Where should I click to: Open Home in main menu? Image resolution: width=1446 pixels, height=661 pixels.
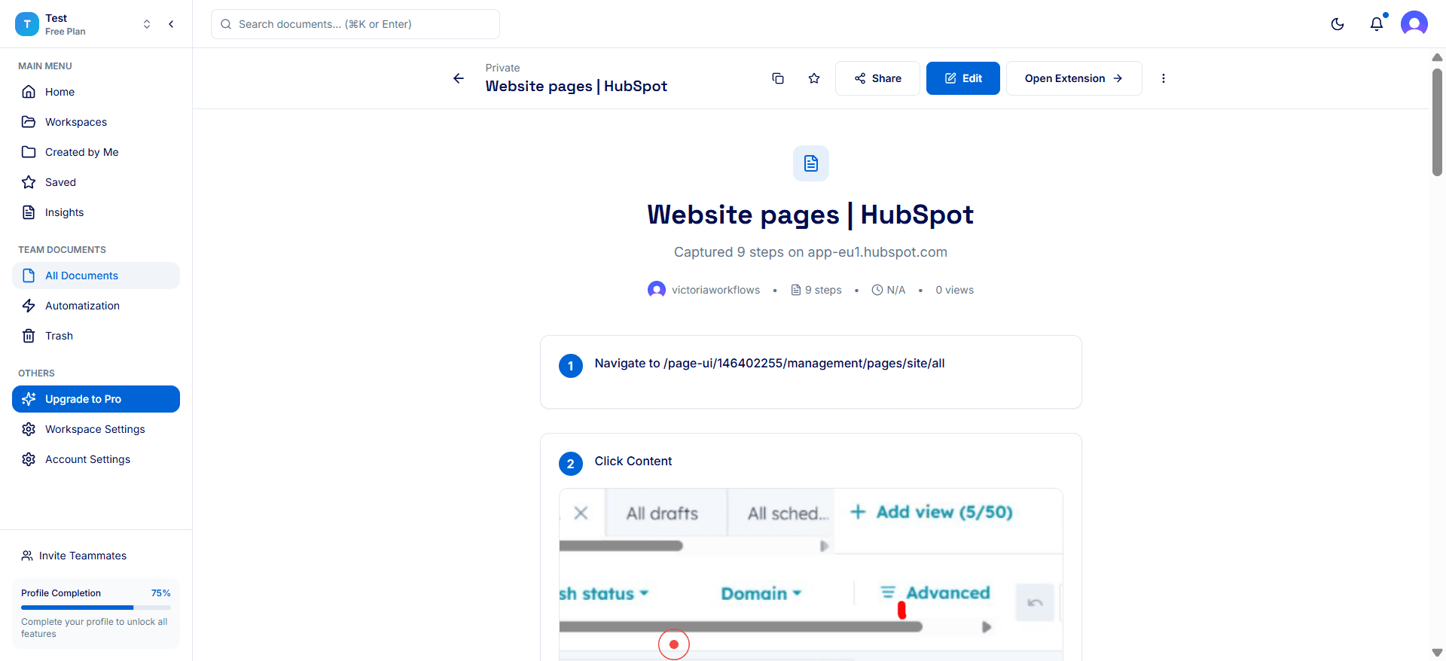96,92
